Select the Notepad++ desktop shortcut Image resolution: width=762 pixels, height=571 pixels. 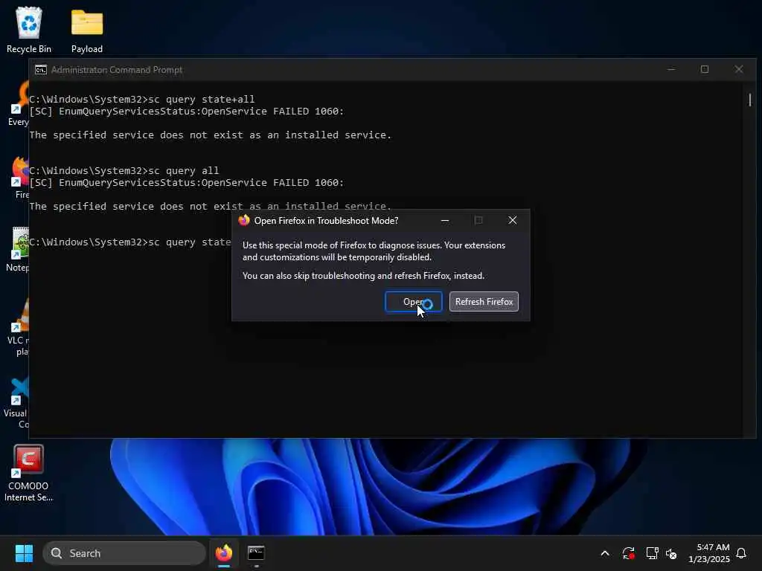point(19,250)
